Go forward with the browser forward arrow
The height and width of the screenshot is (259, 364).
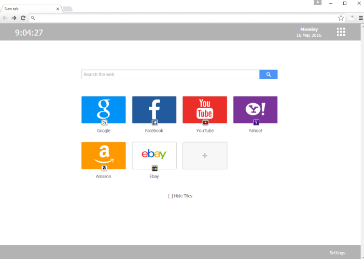[x=14, y=18]
